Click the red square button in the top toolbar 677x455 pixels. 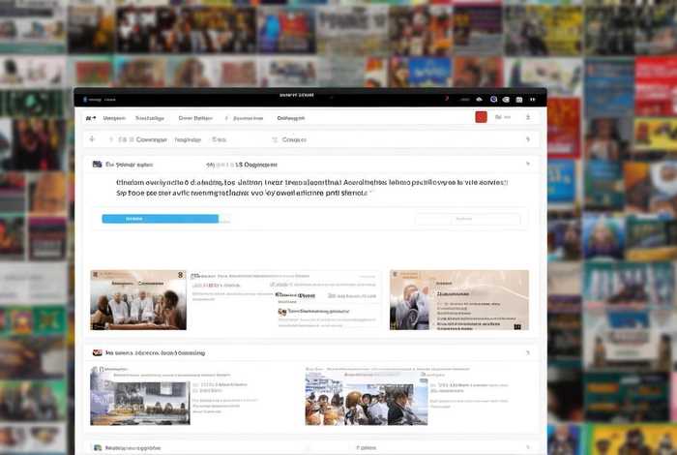(x=481, y=117)
